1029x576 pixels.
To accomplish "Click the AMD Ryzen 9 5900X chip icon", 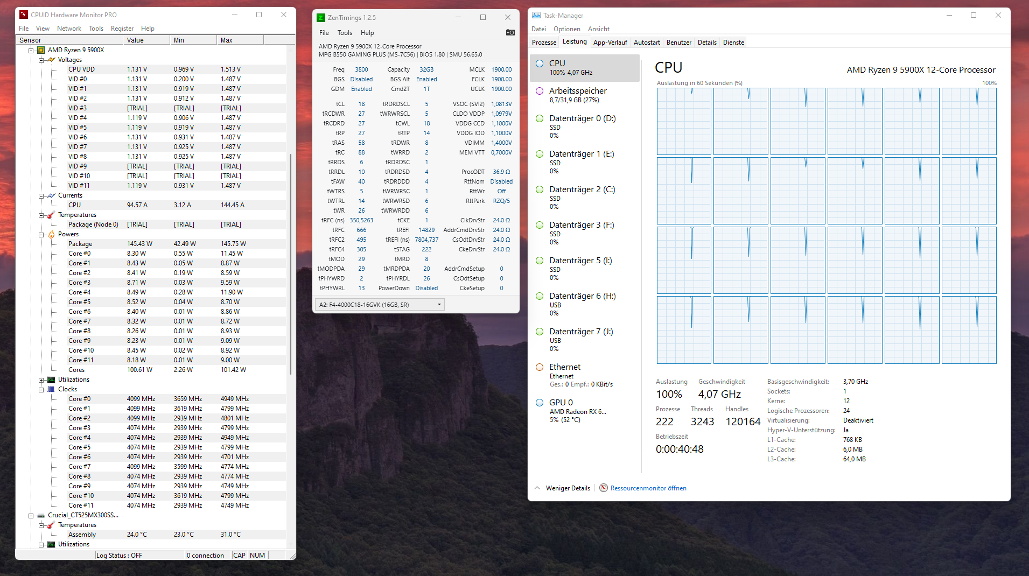I will (41, 50).
